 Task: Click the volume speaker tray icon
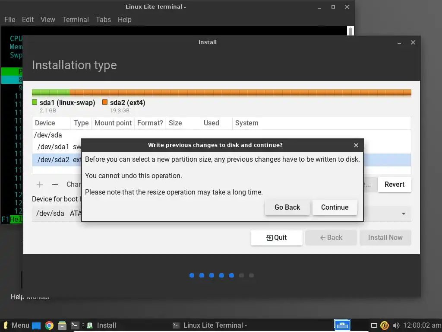[x=396, y=326]
